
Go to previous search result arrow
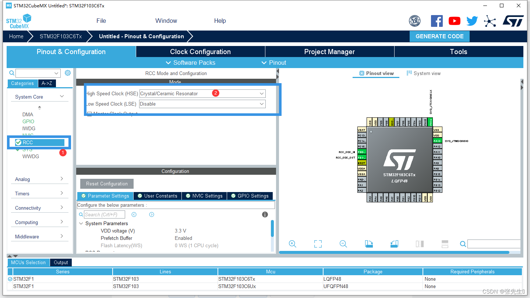tap(134, 214)
